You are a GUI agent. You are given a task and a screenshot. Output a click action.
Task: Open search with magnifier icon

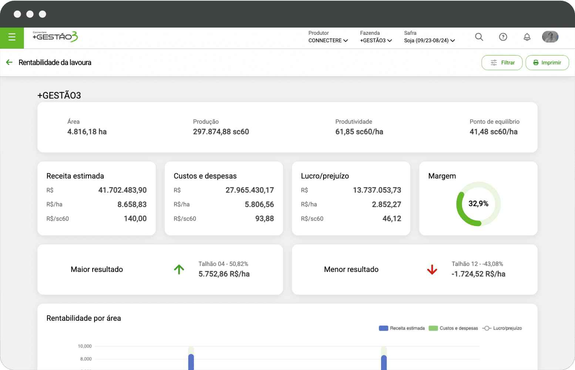point(479,37)
